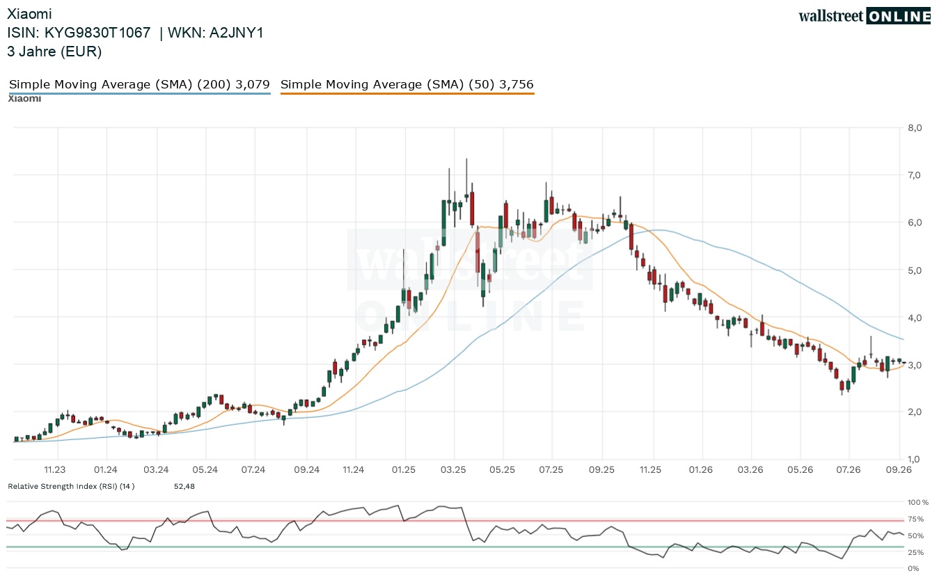The width and height of the screenshot is (939, 587).
Task: Click the 50% RSI axis label
Action: point(915,535)
